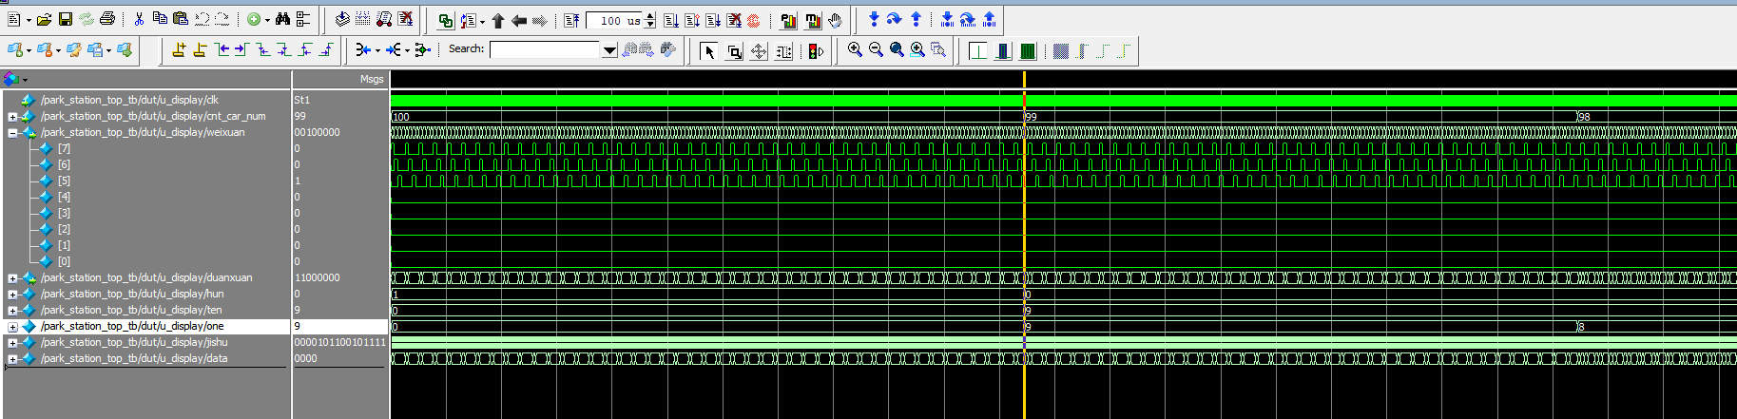Click the New file icon
The height and width of the screenshot is (419, 1737).
click(x=13, y=19)
